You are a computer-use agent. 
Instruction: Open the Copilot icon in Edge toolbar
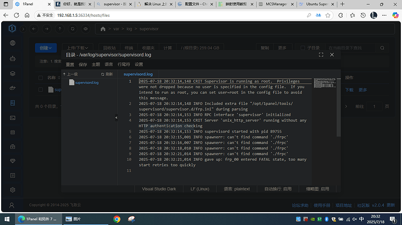tap(396, 15)
